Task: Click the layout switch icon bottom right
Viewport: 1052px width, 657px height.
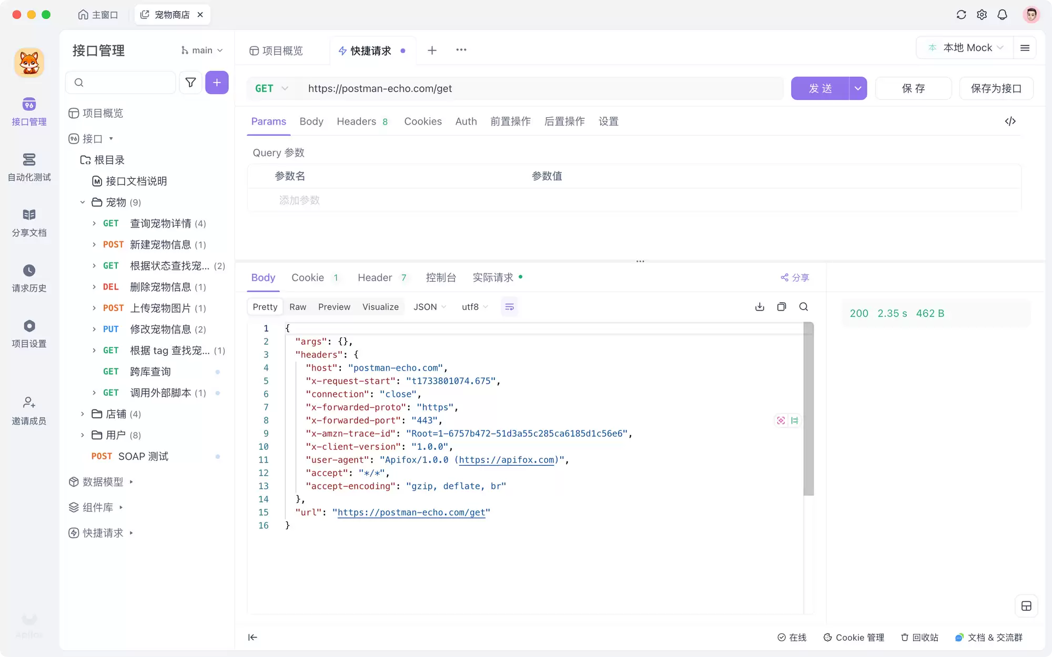Action: [x=1026, y=606]
